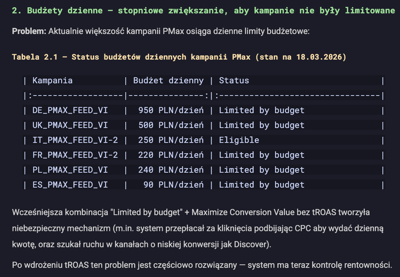The image size is (400, 277).
Task: Click the Budżet dzienny column header
Action: 168,80
